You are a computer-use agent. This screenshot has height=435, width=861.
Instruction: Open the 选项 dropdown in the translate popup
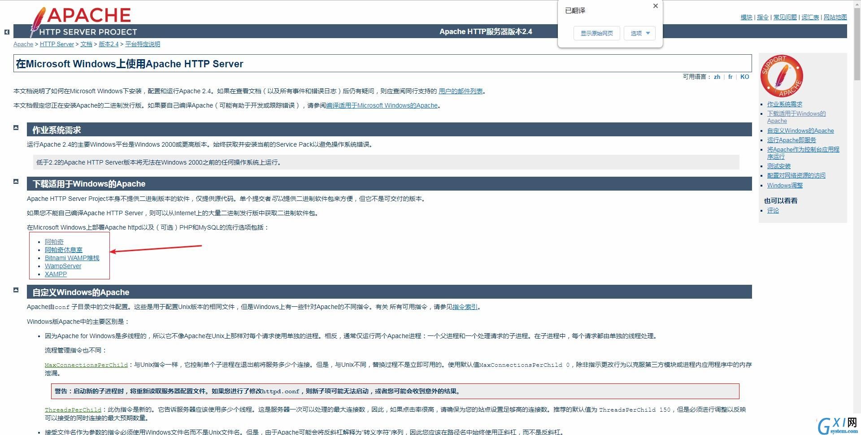pos(640,33)
